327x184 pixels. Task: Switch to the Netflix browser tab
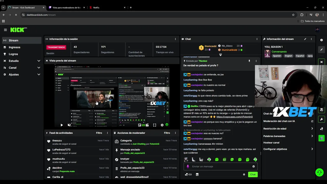click(107, 7)
